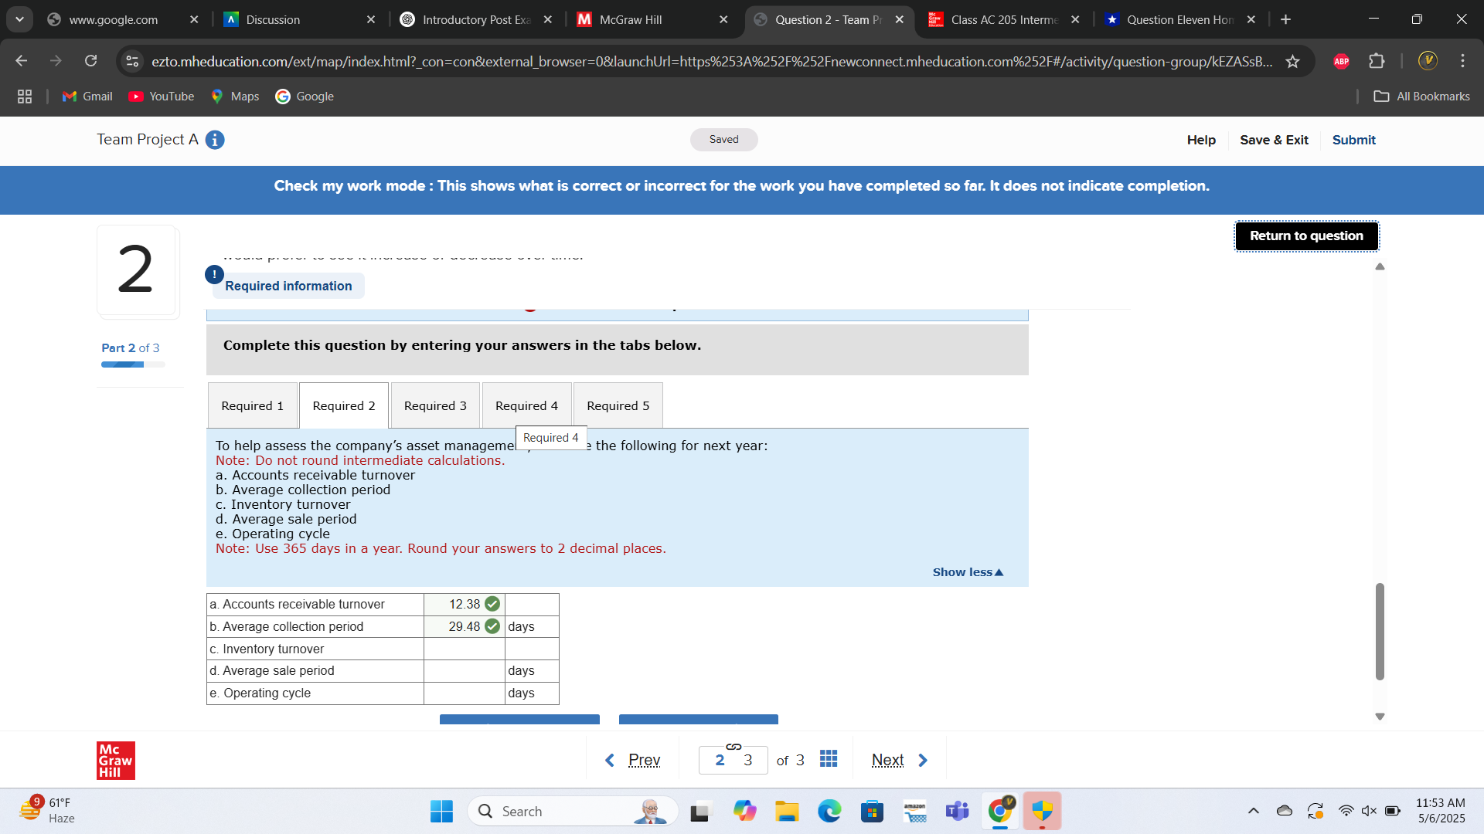Collapse instructions using Show less
Viewport: 1484px width, 834px height.
[967, 572]
